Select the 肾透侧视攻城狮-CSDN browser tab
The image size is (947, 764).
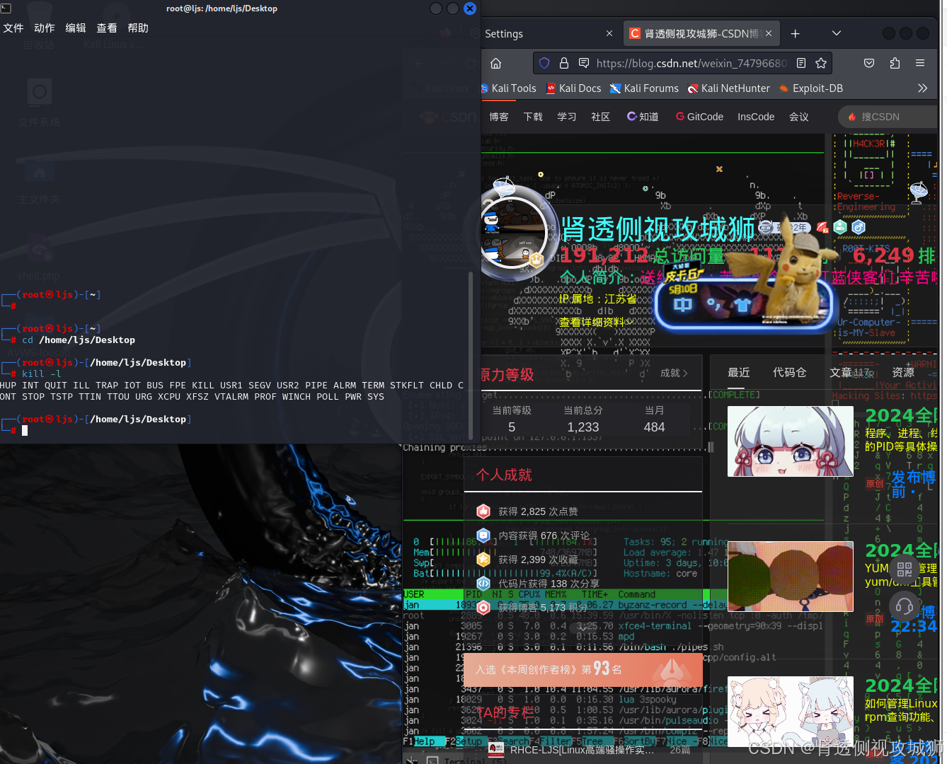coord(701,33)
